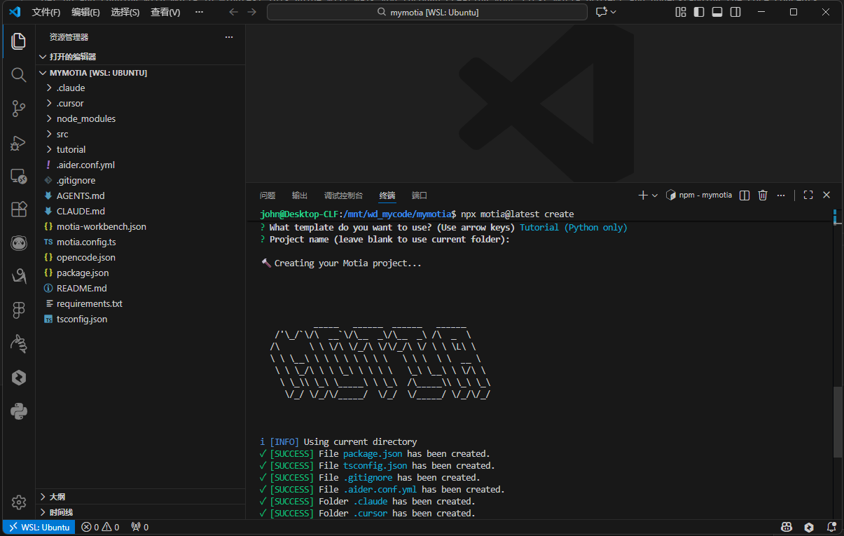844x536 pixels.
Task: Go forward with the navigation arrow
Action: pos(252,12)
